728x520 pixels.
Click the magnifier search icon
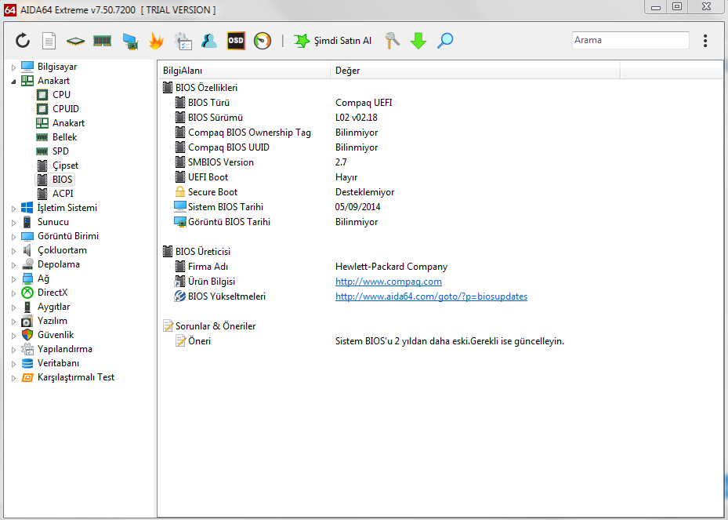(x=445, y=41)
